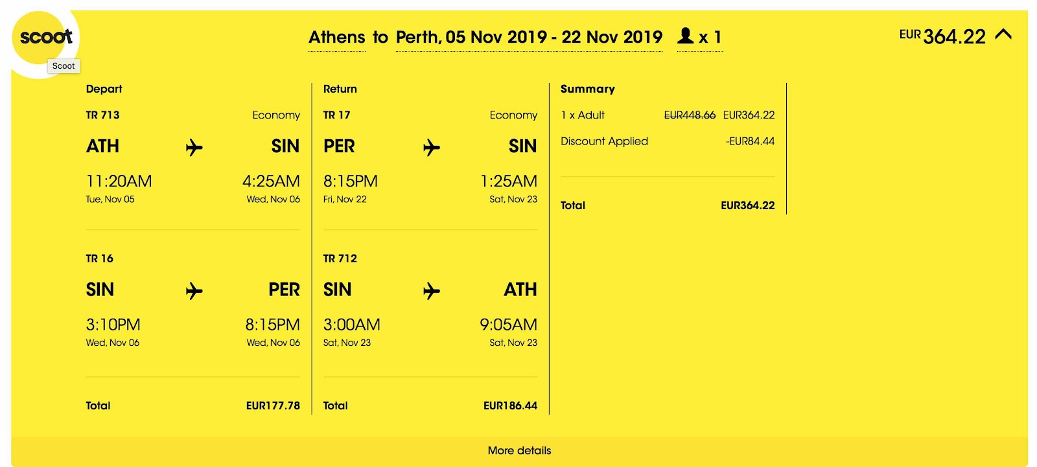
Task: Click the return total EUR186.44
Action: [510, 406]
